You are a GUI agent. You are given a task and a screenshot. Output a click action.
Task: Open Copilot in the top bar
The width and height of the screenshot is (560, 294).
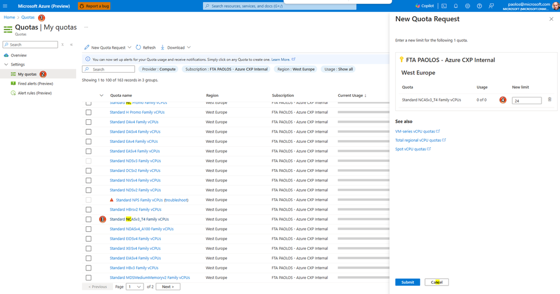[425, 6]
